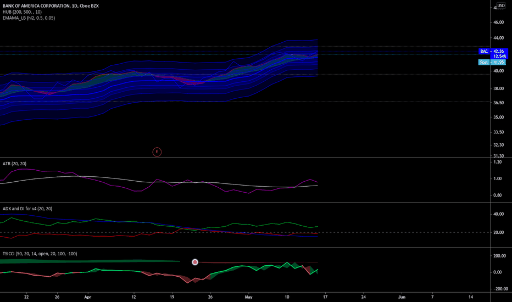The height and width of the screenshot is (302, 512).
Task: Click the 33.50 price axis value
Action: point(499,132)
